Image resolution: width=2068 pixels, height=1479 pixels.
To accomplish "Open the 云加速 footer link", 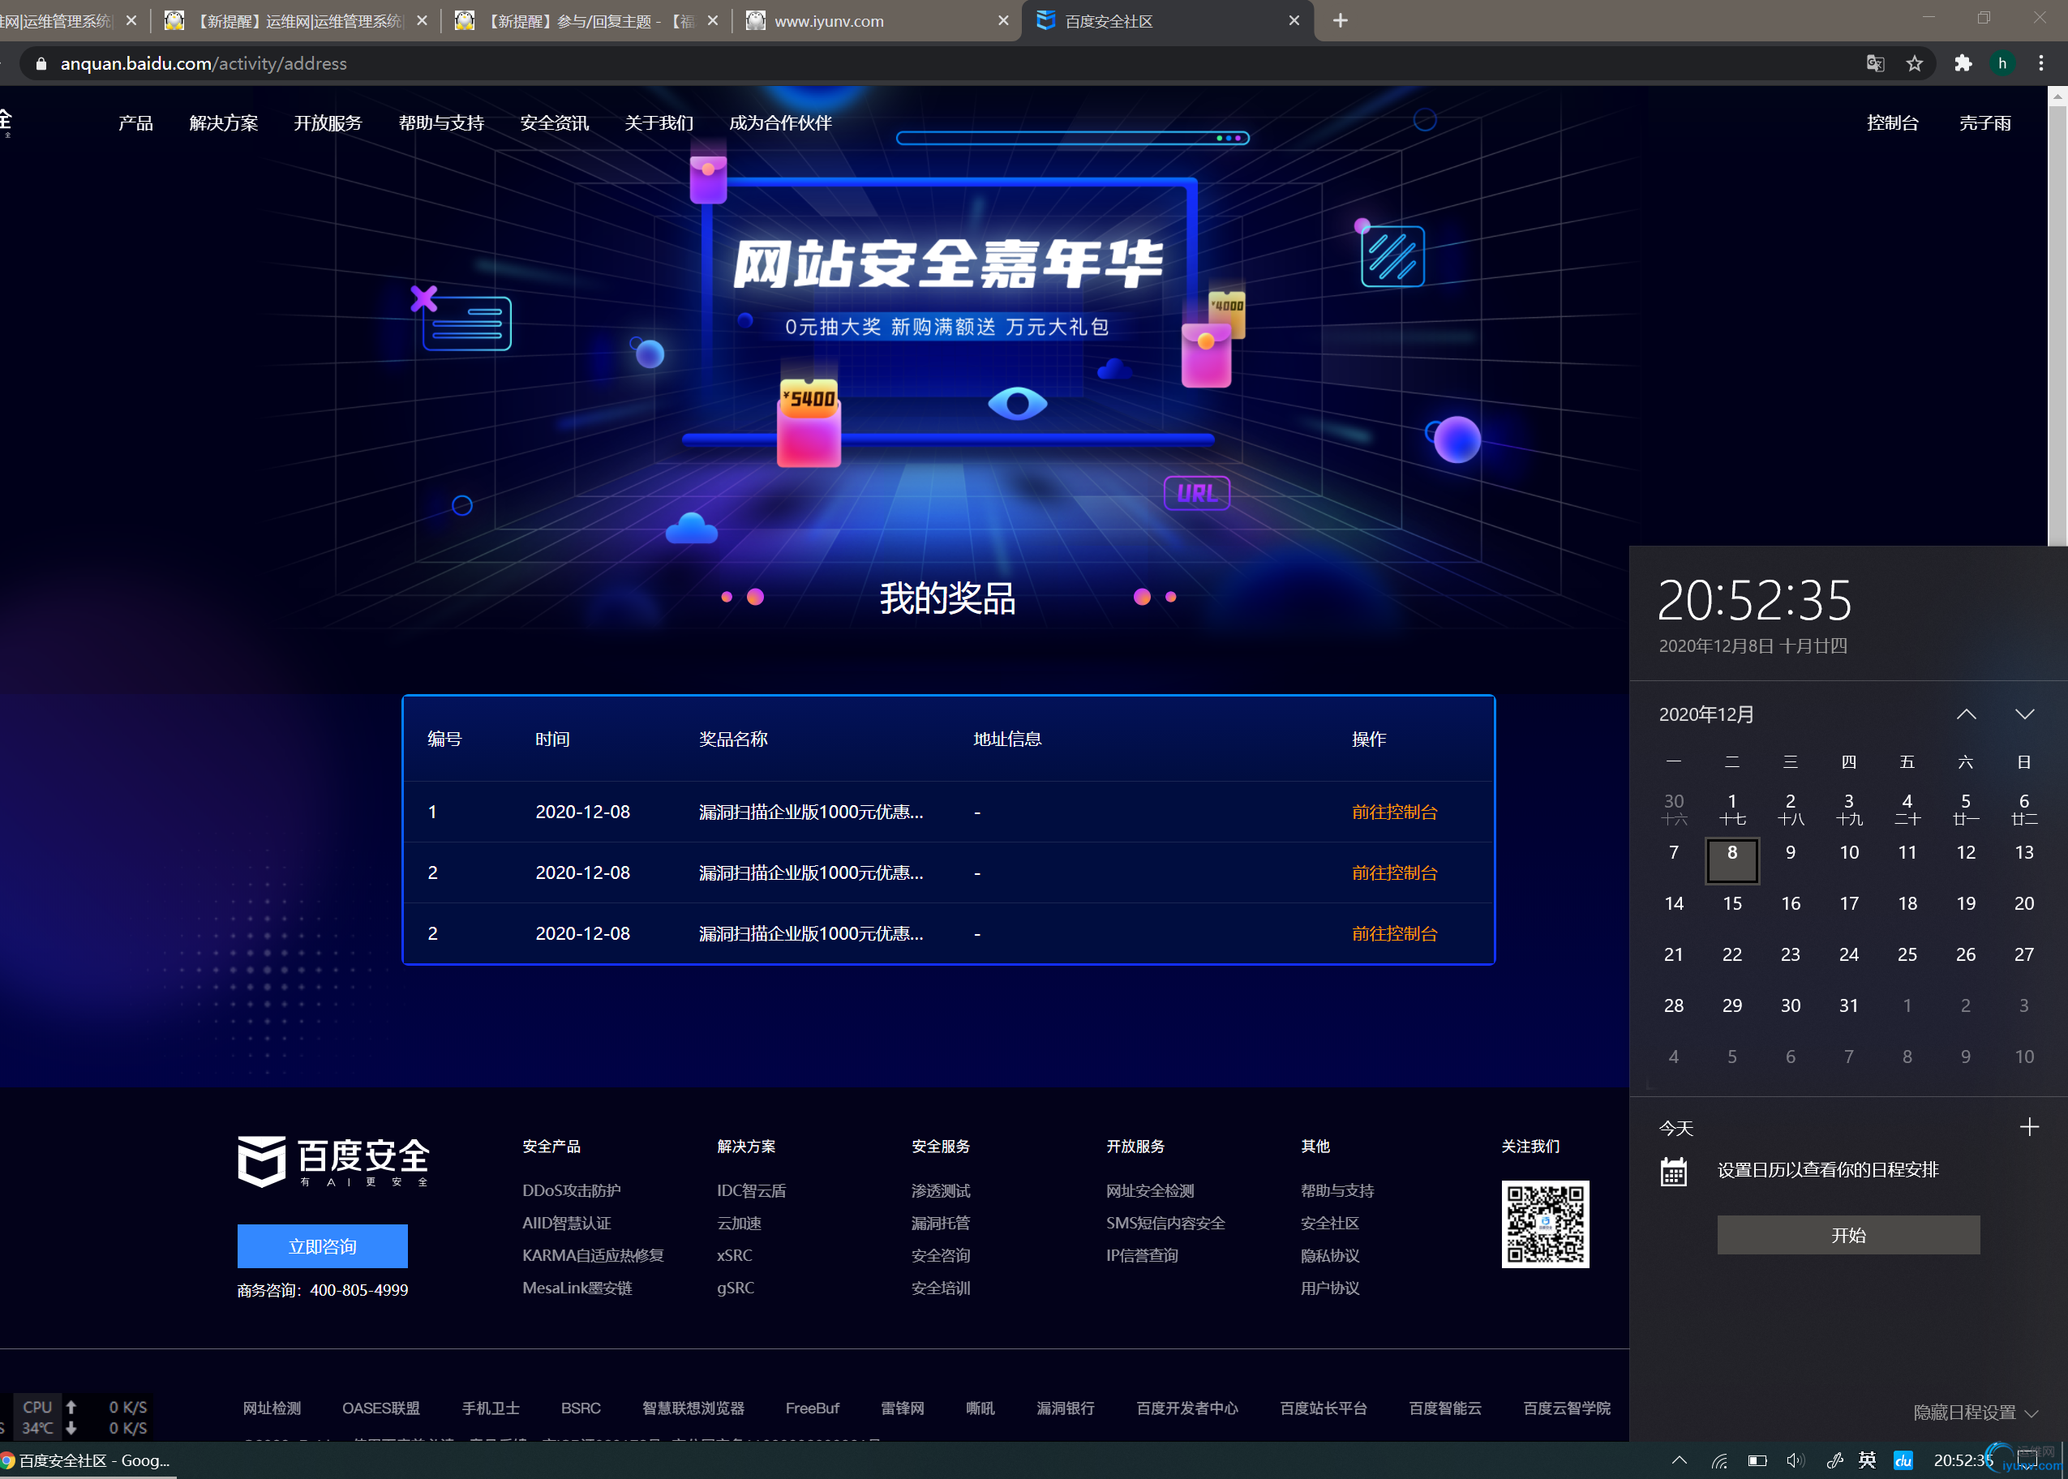I will coord(739,1223).
